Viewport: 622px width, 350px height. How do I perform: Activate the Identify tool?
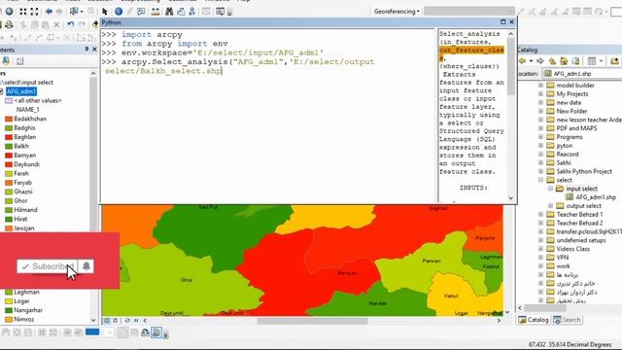click(x=119, y=12)
